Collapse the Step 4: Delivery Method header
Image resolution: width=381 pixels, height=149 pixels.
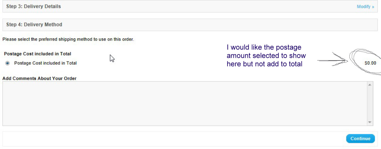pyautogui.click(x=34, y=24)
